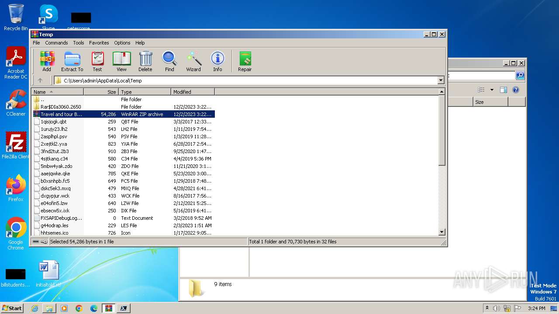The image size is (559, 314).
Task: Click the address path input field
Action: [246, 80]
